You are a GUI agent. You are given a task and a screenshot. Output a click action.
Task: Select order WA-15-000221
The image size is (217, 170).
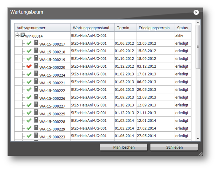[103, 82]
